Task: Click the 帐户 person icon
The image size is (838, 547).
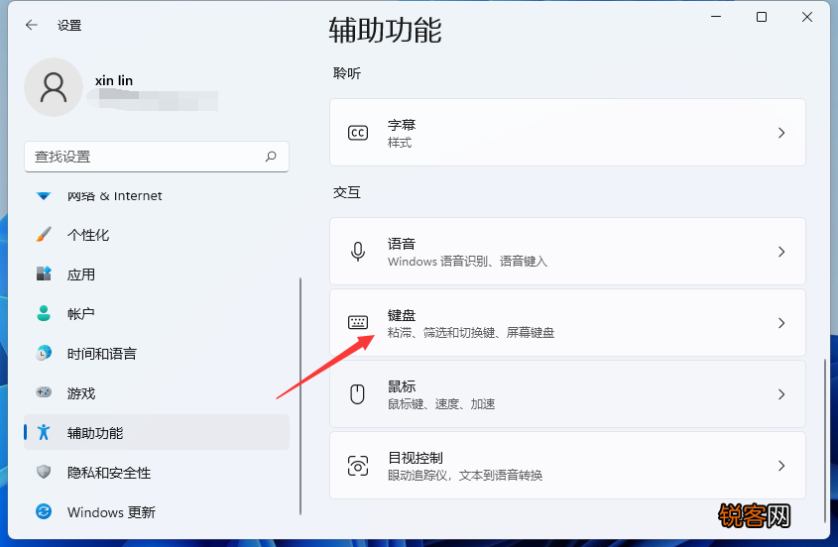Action: 44,313
